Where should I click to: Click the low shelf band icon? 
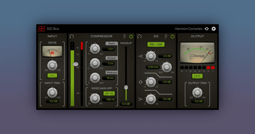pos(141,99)
